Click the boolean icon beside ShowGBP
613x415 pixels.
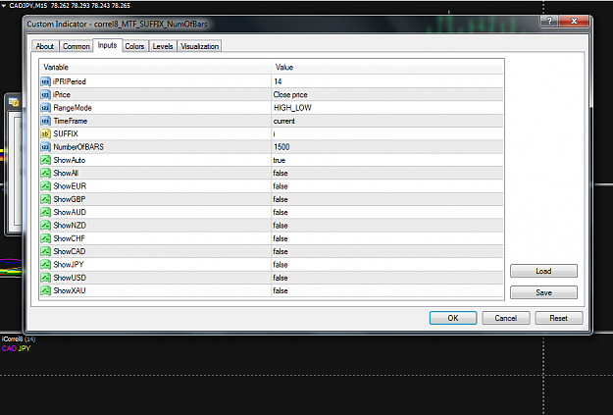click(46, 199)
